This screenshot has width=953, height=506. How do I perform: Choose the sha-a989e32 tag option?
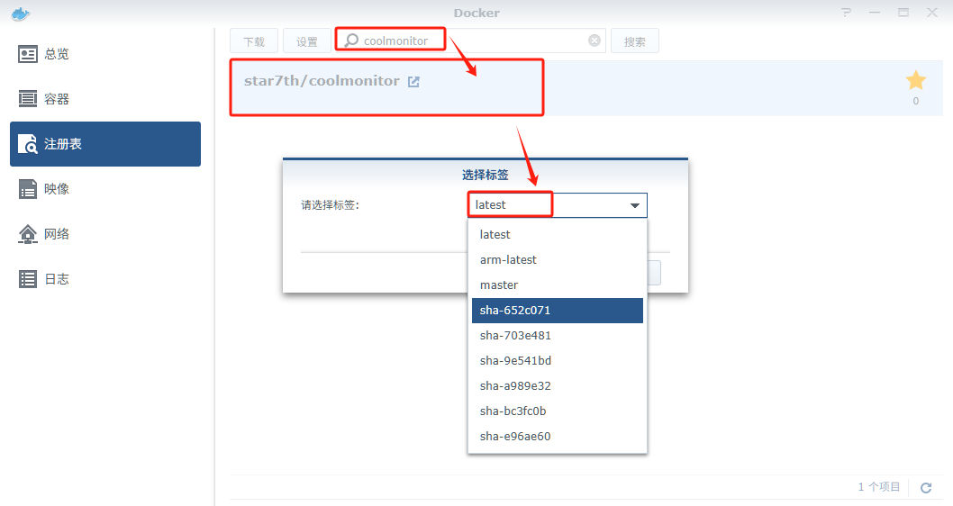coord(558,385)
